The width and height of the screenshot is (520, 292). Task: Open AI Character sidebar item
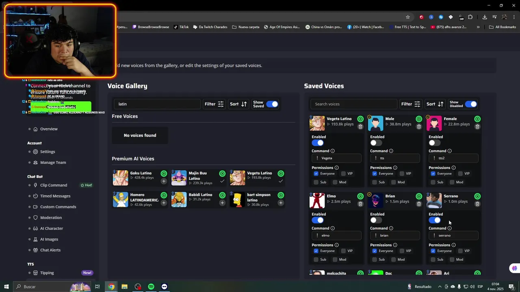[52, 228]
